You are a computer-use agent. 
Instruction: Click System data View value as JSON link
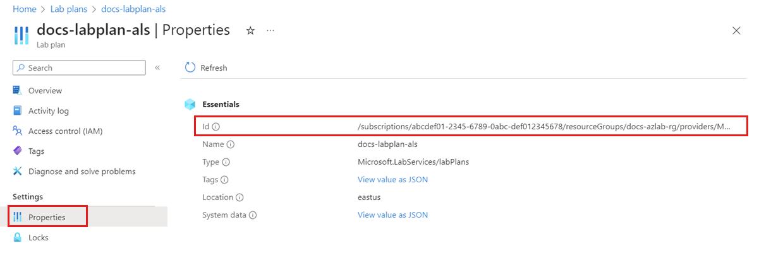pyautogui.click(x=392, y=215)
